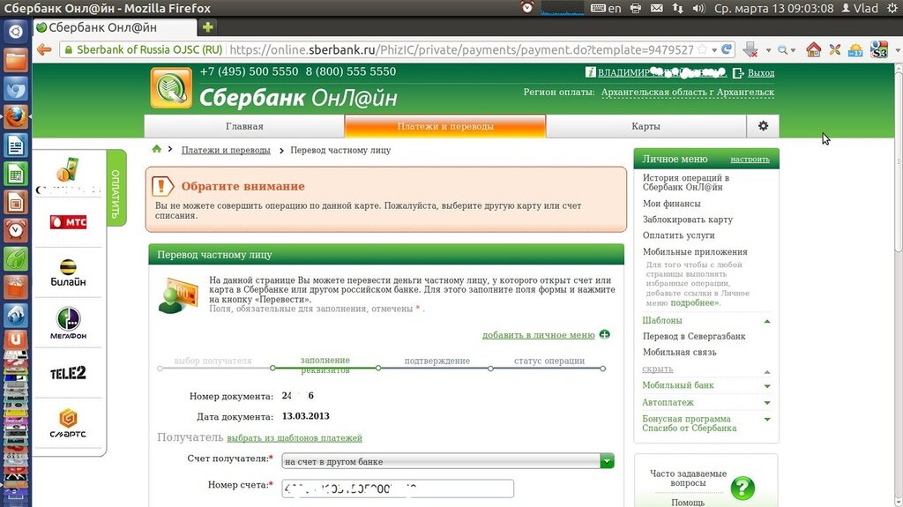The width and height of the screenshot is (903, 507).
Task: Open the URL bar history dropdown arrow
Action: point(714,50)
